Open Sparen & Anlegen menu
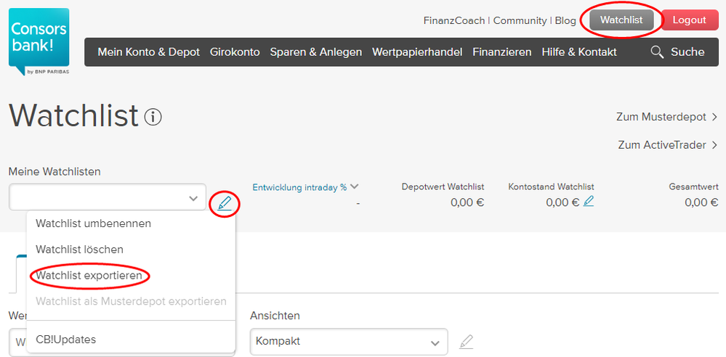 point(316,52)
